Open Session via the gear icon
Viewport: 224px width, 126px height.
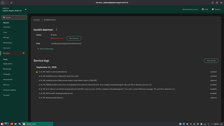pyautogui.click(x=213, y=9)
